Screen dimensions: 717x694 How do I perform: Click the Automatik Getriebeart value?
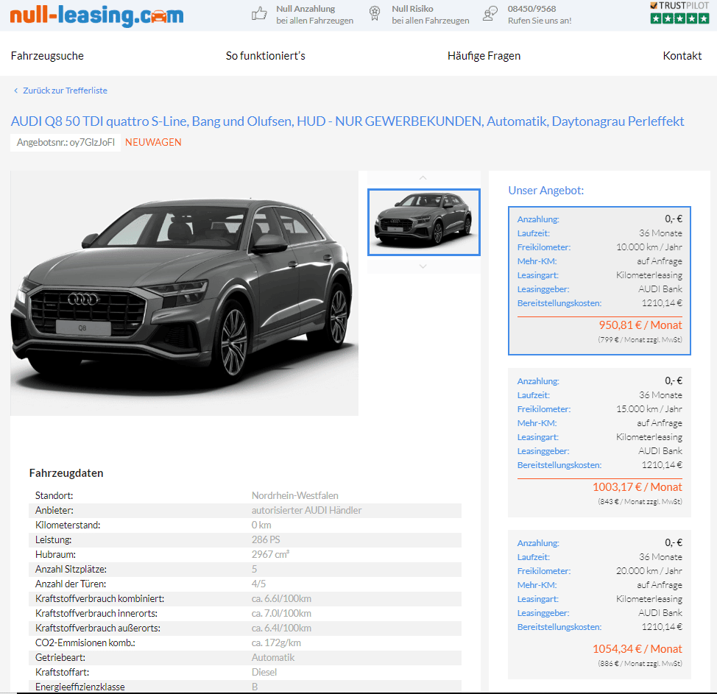pyautogui.click(x=273, y=657)
